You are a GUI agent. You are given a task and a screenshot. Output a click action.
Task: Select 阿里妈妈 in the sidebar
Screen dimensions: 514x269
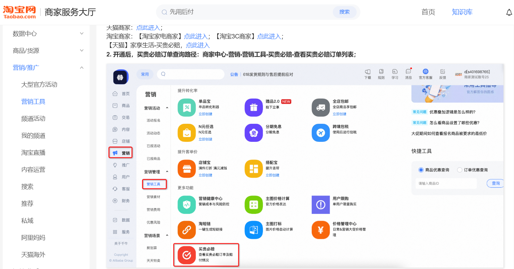tap(33, 238)
